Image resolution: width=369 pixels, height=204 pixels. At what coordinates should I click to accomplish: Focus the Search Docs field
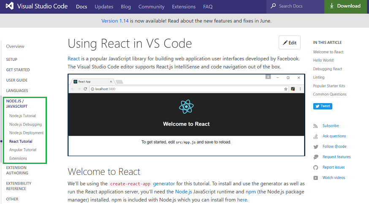pos(296,6)
